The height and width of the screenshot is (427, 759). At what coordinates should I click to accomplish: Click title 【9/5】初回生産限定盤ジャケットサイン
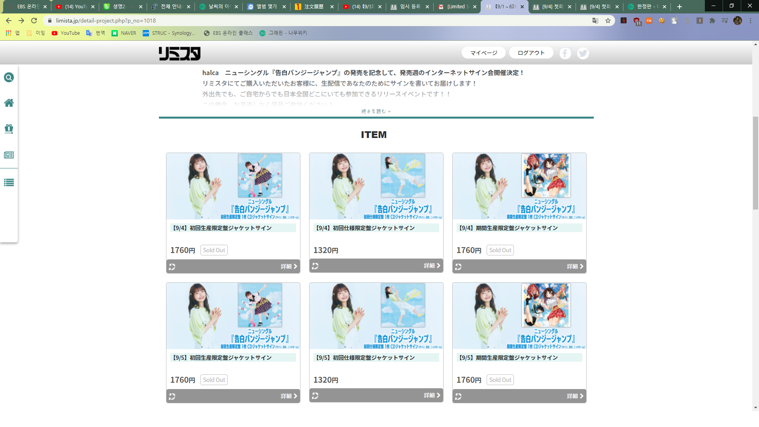[221, 358]
